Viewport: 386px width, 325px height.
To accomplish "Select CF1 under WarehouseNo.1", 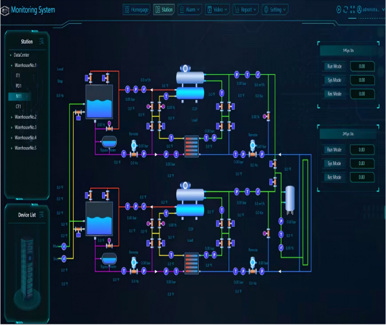I will coord(19,106).
